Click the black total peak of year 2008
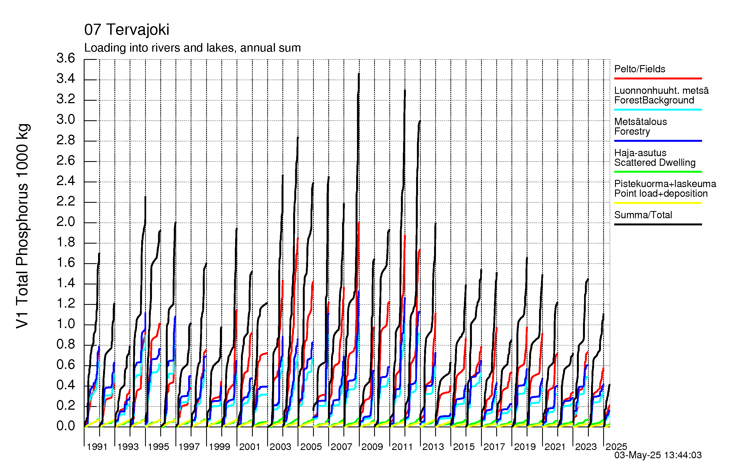746x469 pixels. (359, 74)
